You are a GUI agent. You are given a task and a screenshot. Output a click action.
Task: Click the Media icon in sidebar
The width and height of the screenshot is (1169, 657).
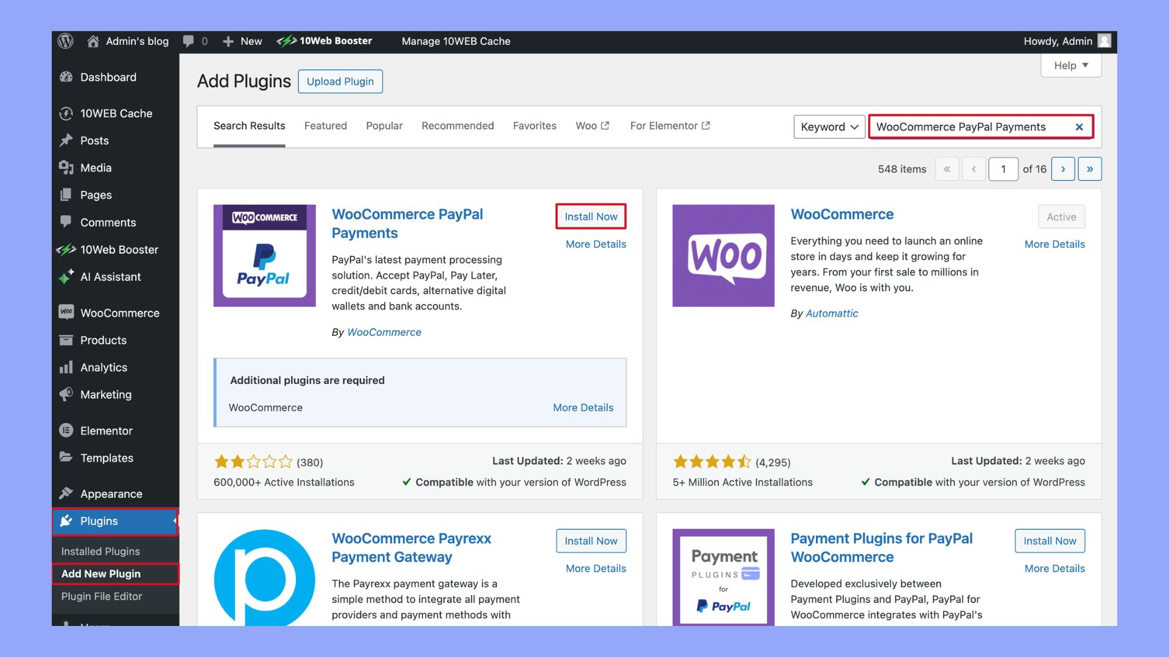pyautogui.click(x=66, y=167)
